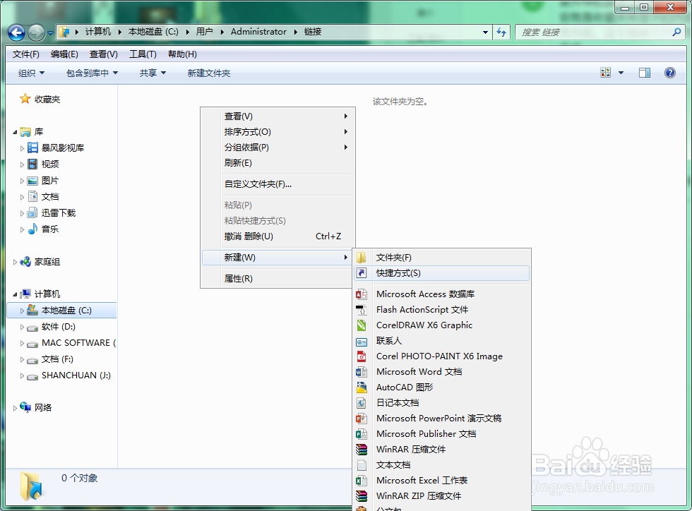
Task: Expand the 网络 tree node
Action: (15, 408)
